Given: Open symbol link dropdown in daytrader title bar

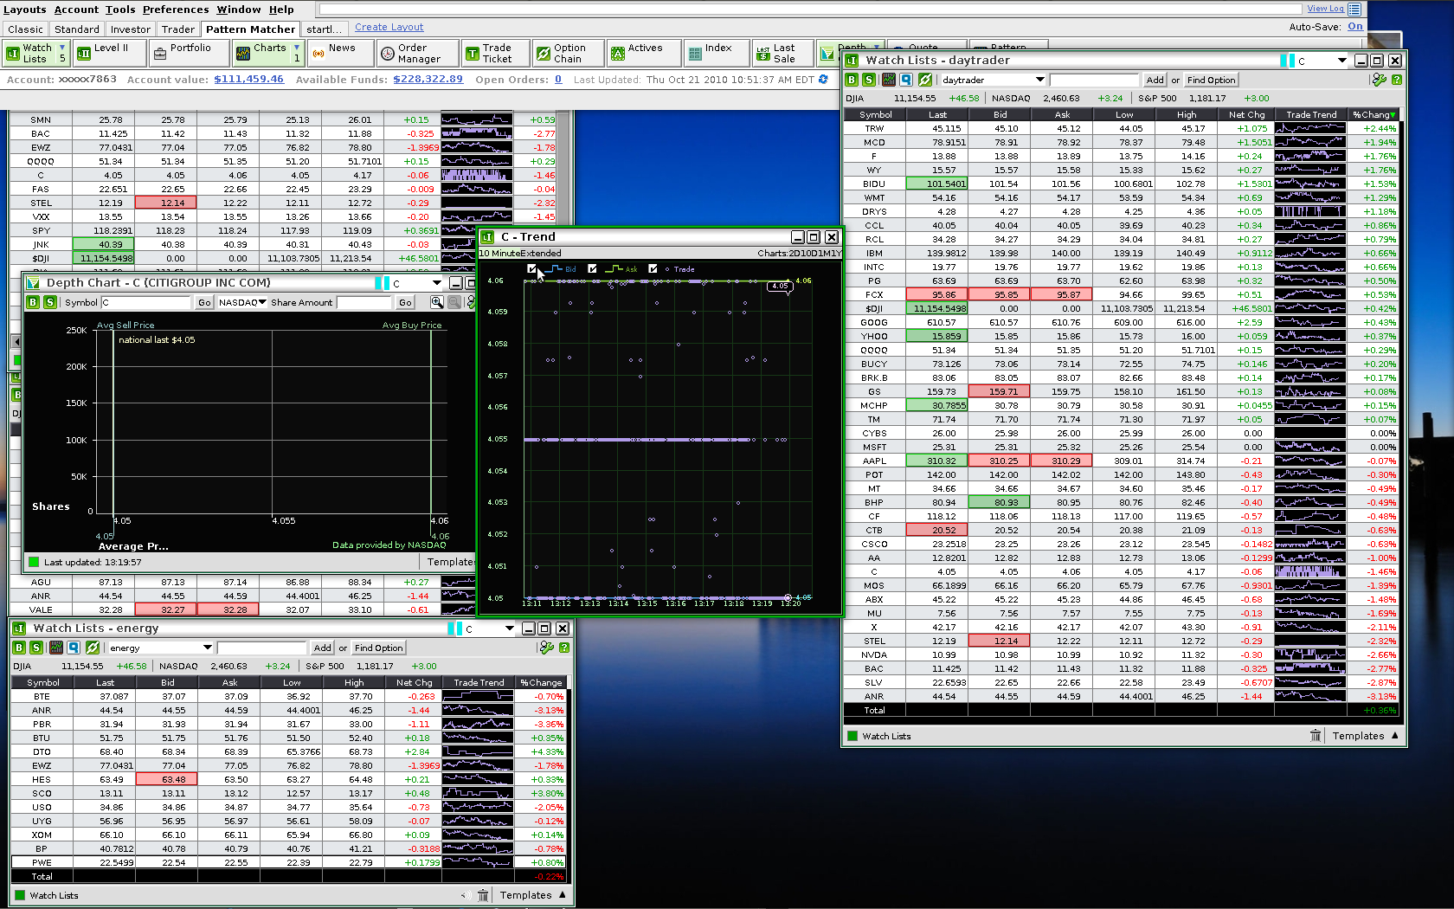Looking at the screenshot, I should [1341, 61].
